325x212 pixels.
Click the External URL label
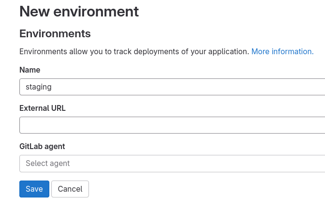coord(43,108)
